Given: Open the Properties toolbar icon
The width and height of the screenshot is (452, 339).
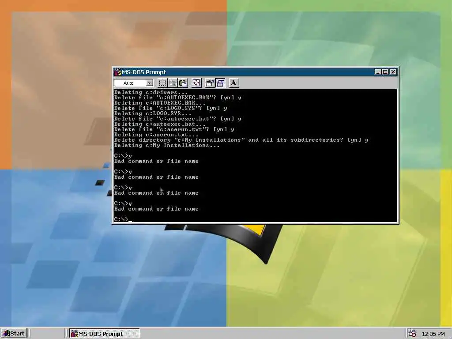Looking at the screenshot, I should (210, 83).
